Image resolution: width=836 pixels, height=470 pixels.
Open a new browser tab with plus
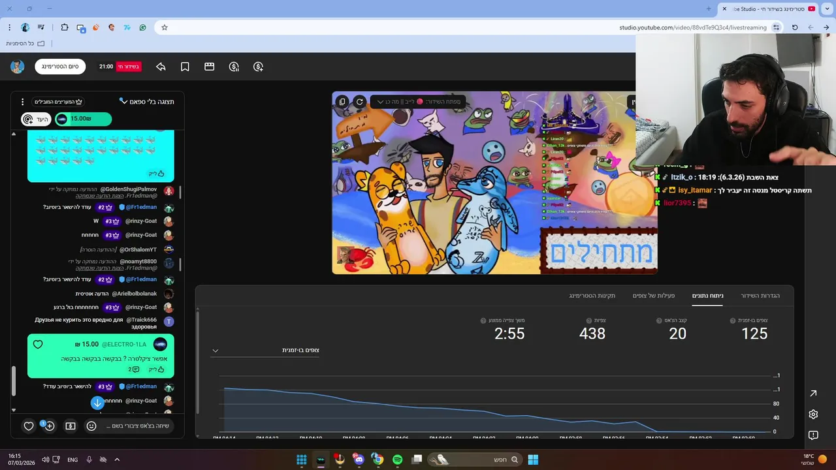click(x=709, y=8)
